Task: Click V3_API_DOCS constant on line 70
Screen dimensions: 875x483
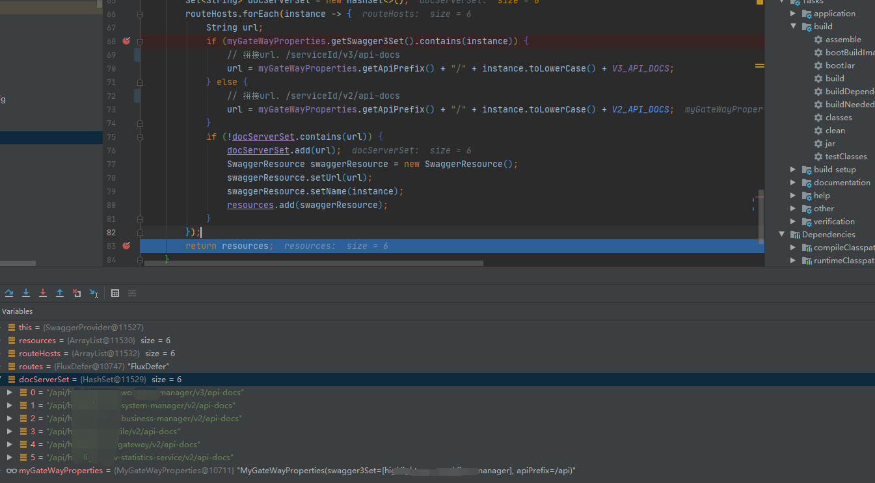Action: 641,68
